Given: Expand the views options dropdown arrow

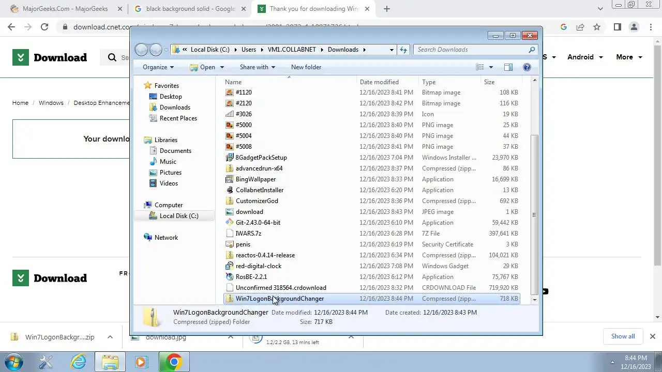Looking at the screenshot, I should click(x=491, y=67).
